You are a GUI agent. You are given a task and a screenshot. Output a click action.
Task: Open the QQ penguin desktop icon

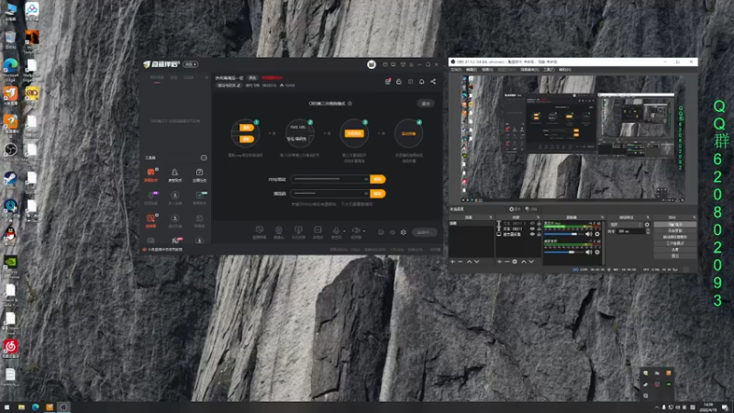pyautogui.click(x=10, y=234)
